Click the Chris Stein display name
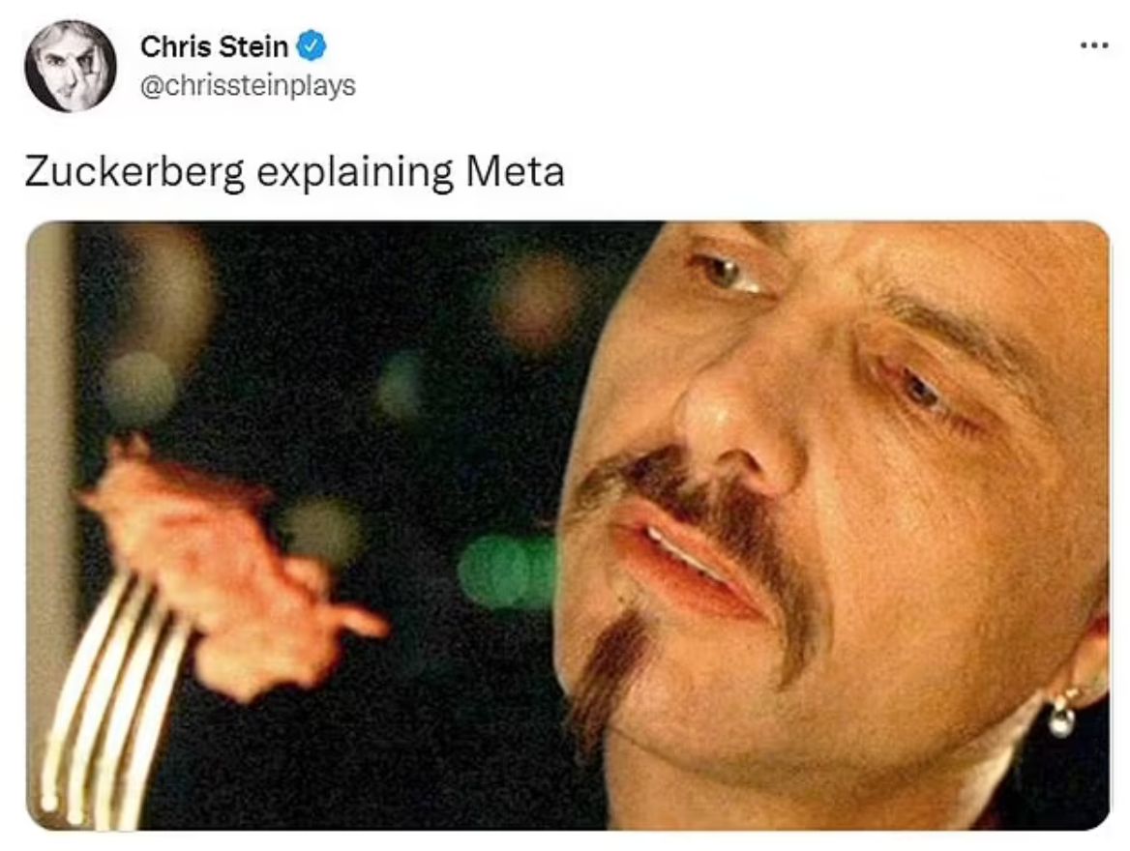This screenshot has height=851, width=1130. (x=214, y=46)
